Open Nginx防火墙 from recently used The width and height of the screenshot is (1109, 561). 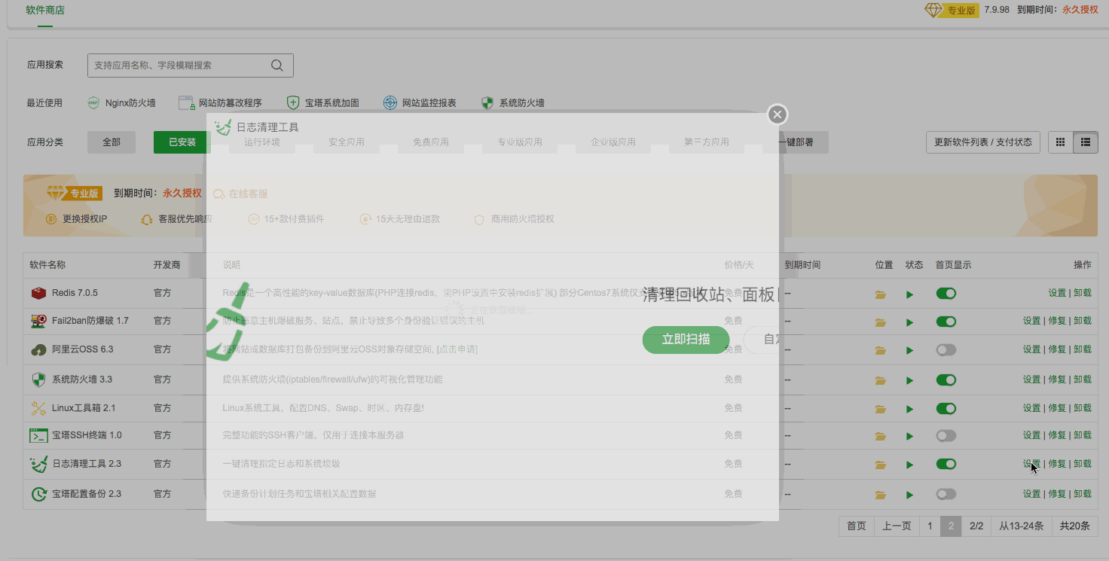click(x=122, y=103)
